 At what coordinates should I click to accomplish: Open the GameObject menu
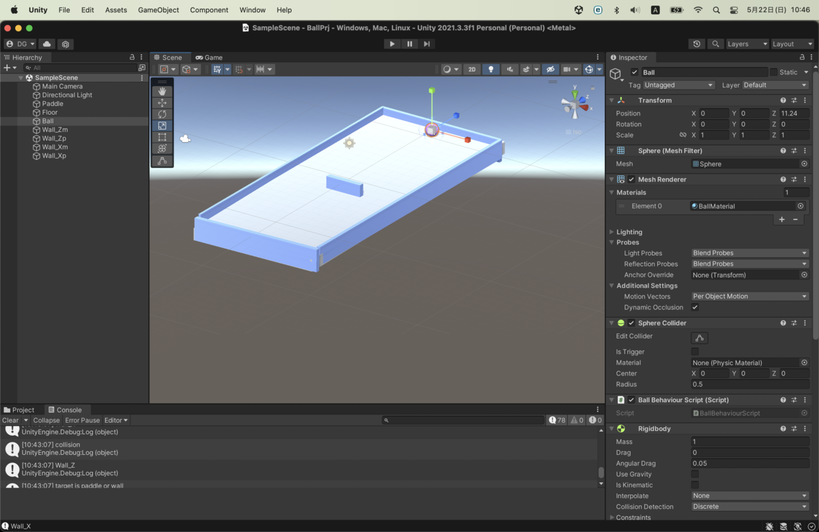(x=158, y=10)
